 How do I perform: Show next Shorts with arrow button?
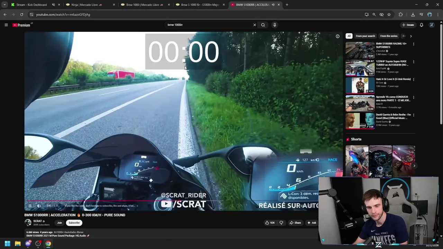[414, 166]
